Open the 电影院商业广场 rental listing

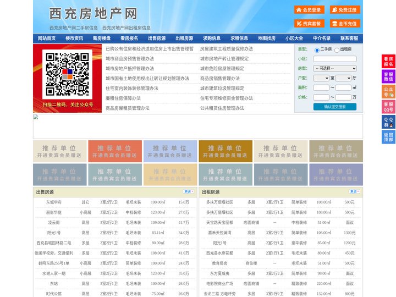click(219, 284)
